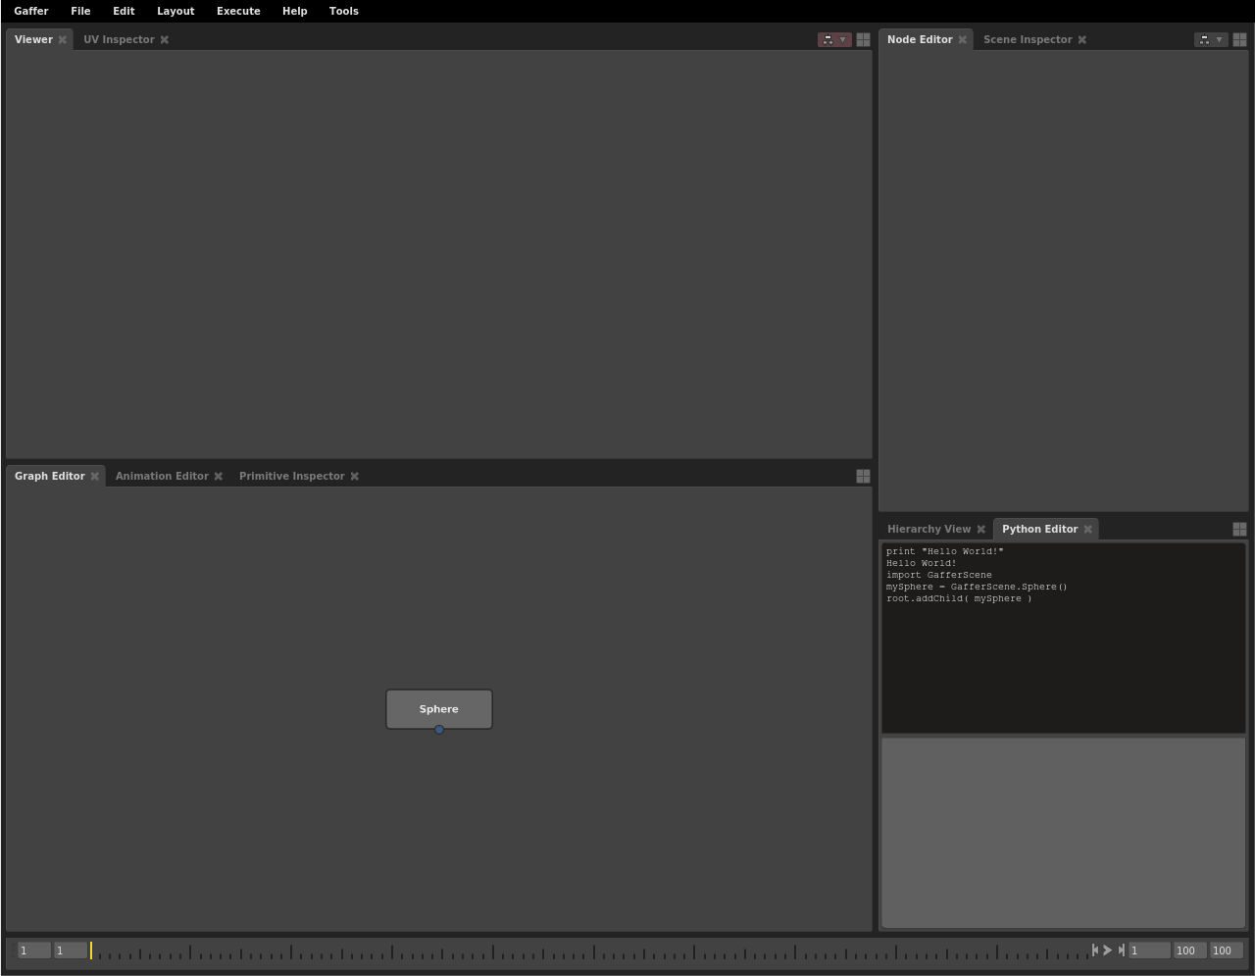Open the Help menu
This screenshot has width=1255, height=976.
(294, 12)
